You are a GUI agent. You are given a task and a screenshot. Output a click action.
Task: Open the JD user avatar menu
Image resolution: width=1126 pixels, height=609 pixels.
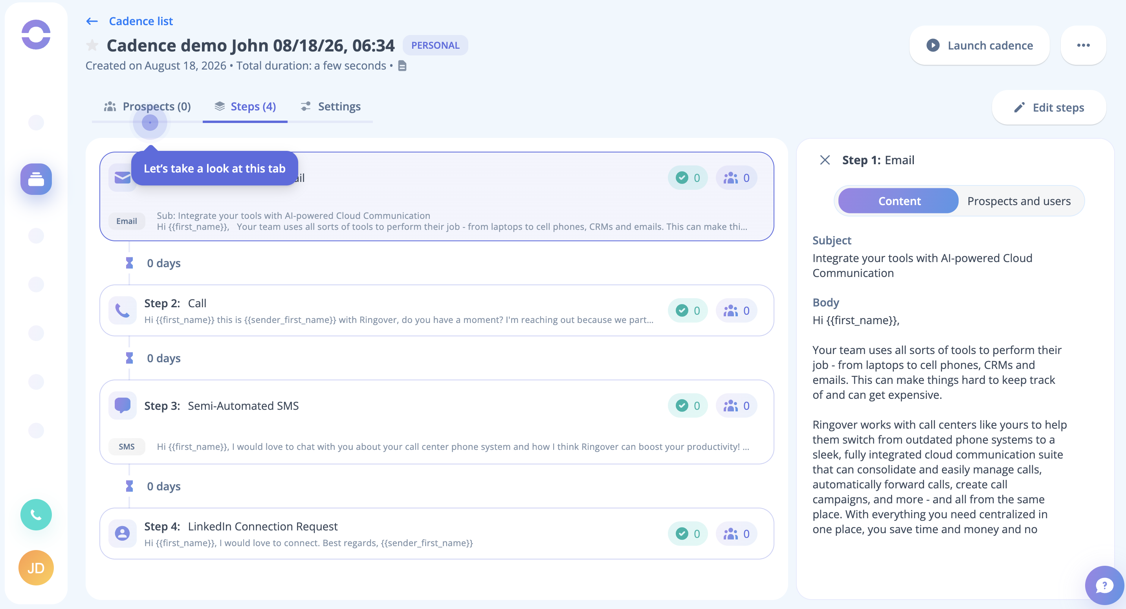pos(36,567)
